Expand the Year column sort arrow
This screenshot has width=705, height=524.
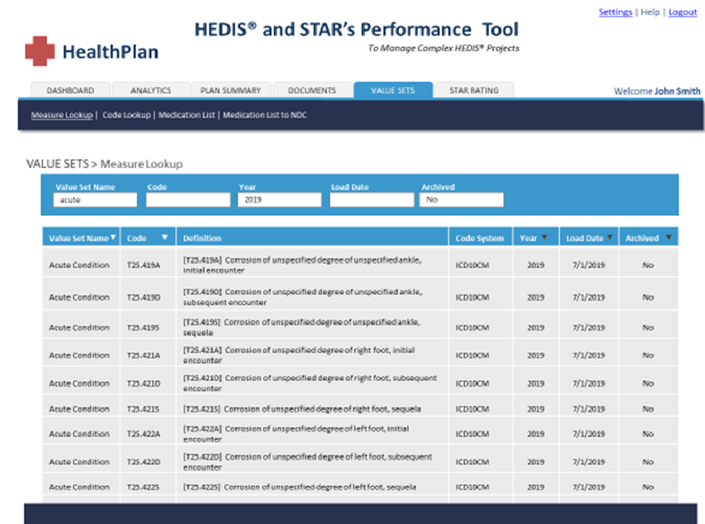(544, 238)
